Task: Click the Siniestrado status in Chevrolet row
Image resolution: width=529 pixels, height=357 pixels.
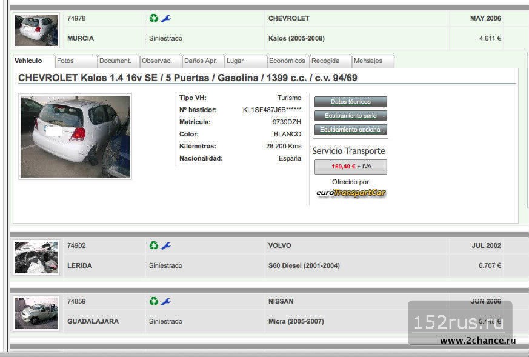Action: (165, 38)
